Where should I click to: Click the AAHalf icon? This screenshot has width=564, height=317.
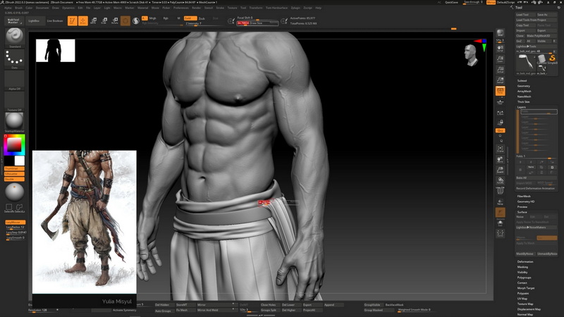500,80
